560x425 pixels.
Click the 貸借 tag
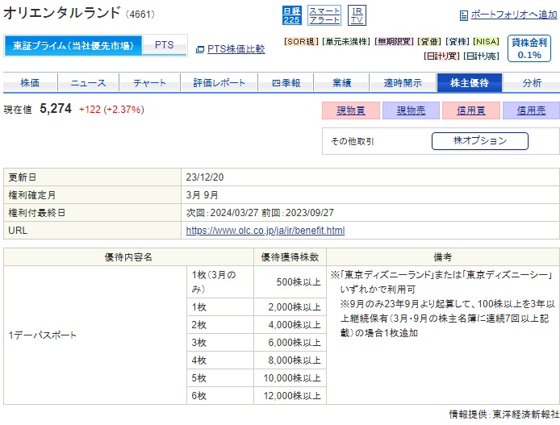(429, 42)
